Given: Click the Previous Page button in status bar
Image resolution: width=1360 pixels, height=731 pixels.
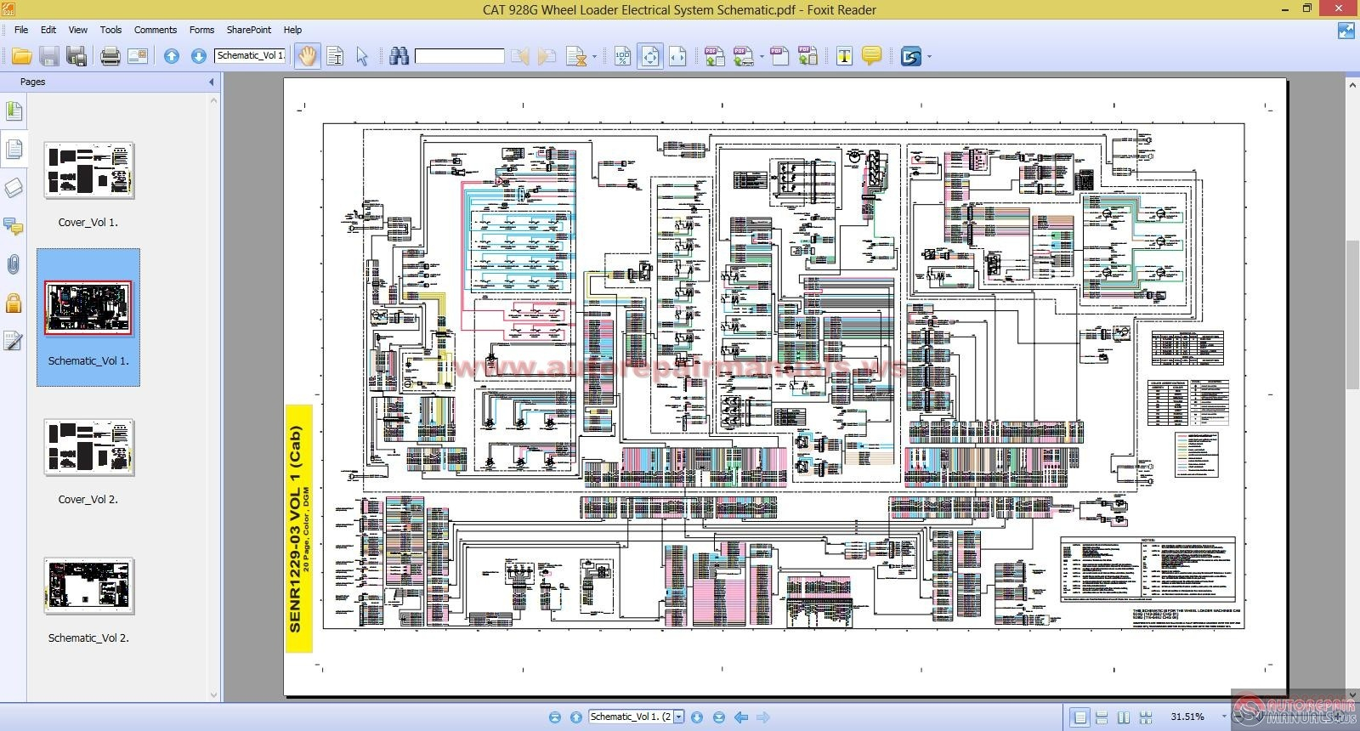Looking at the screenshot, I should 575,717.
